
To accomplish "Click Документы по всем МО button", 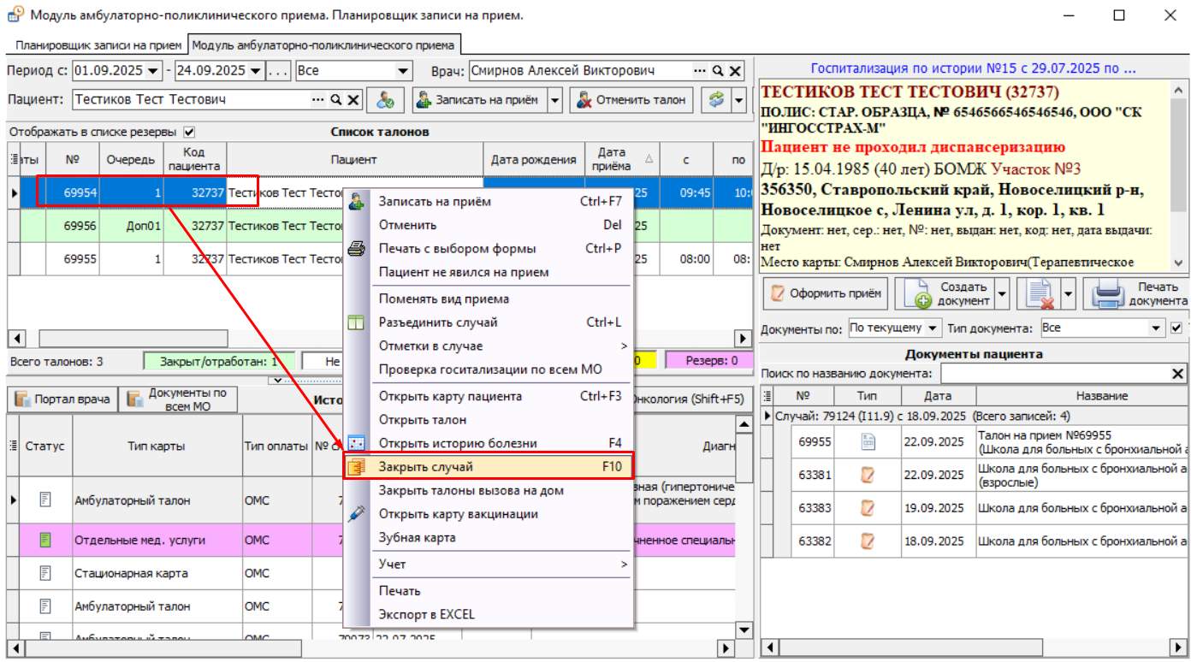I will (178, 399).
